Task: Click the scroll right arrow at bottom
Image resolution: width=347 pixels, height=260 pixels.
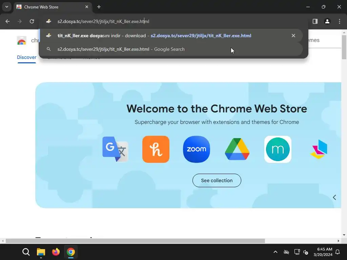Action: [339, 241]
